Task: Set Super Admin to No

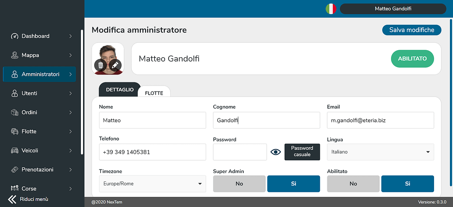Action: [239, 184]
